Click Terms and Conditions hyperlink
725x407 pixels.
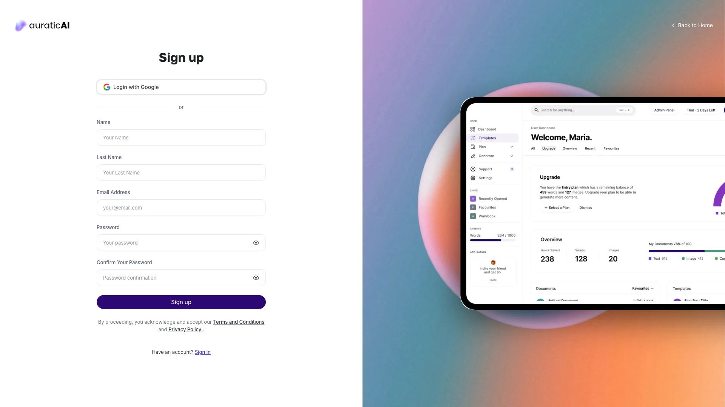239,321
